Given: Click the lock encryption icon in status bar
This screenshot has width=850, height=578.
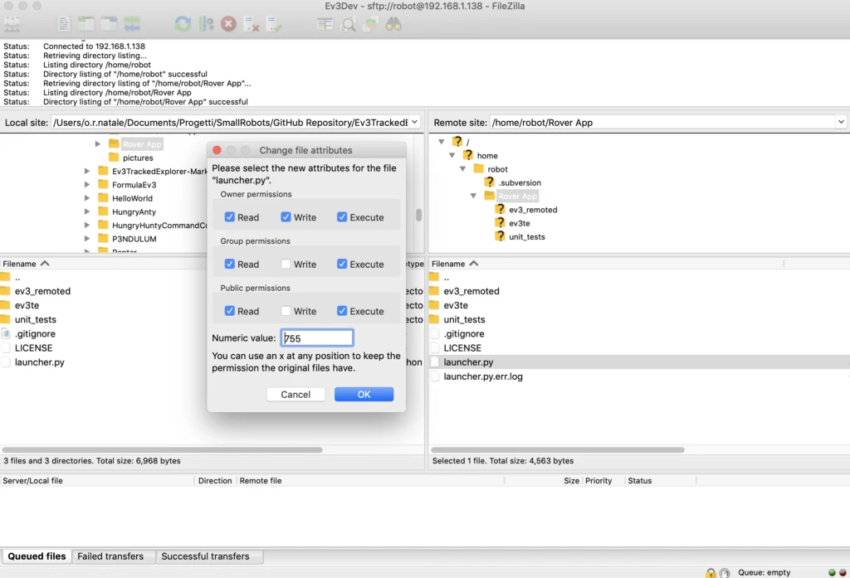Looking at the screenshot, I should [711, 572].
